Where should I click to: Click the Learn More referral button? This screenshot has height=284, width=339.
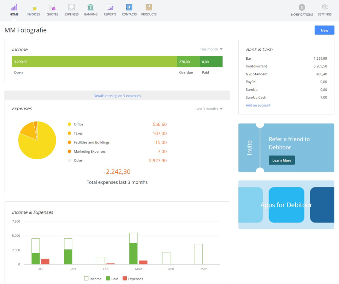coord(281,160)
